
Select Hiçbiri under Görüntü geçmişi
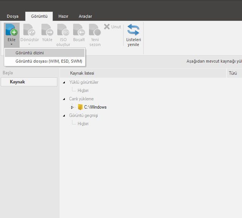(x=83, y=124)
